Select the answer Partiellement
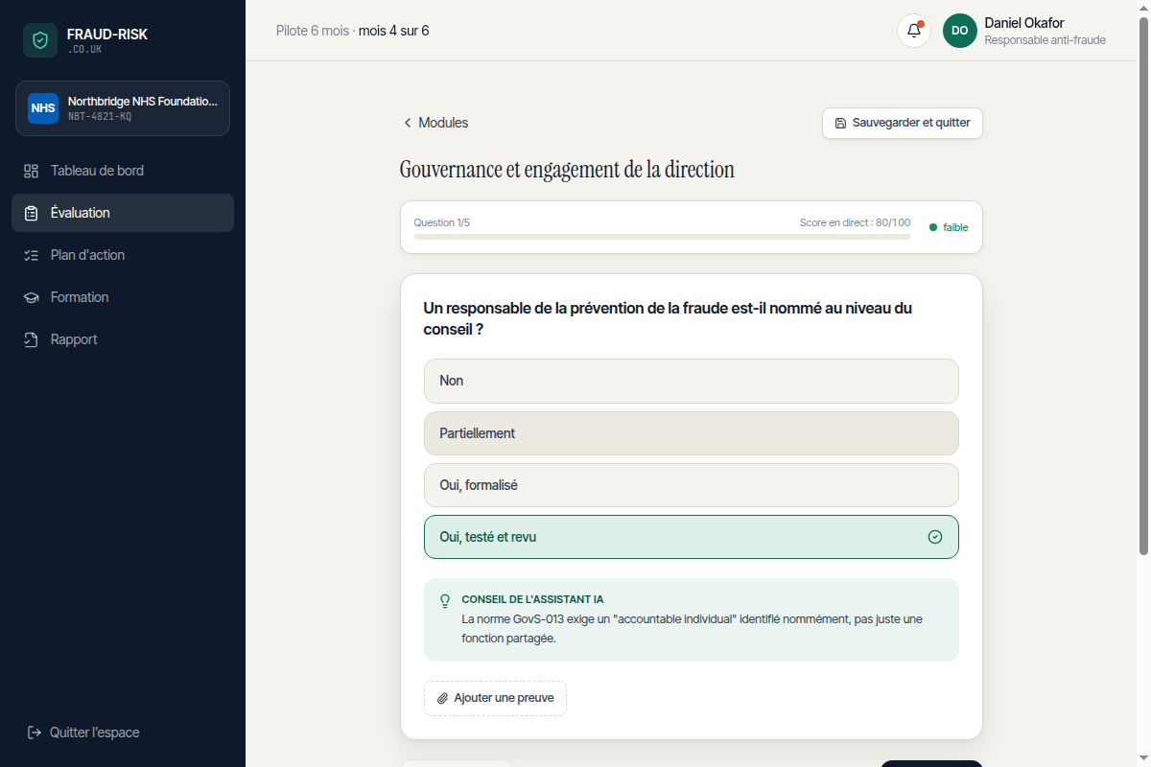 pos(692,433)
